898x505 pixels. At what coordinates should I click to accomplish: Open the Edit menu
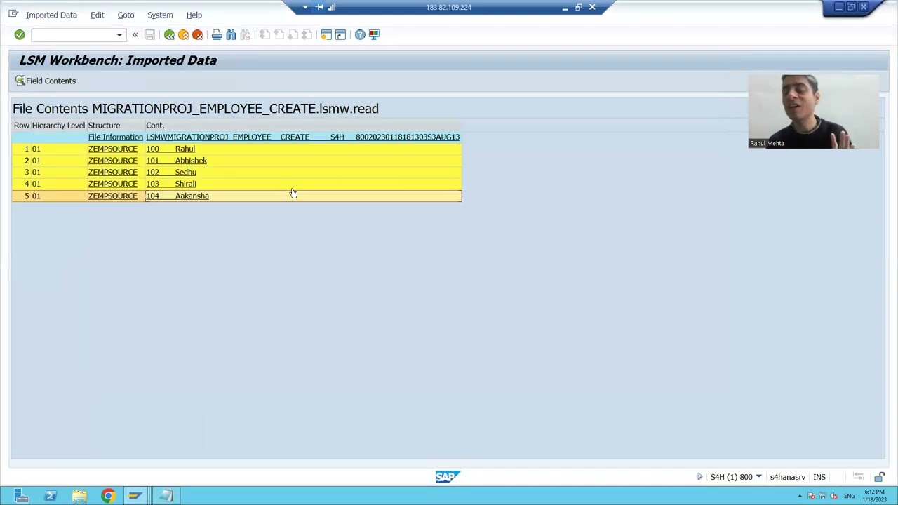coord(97,15)
